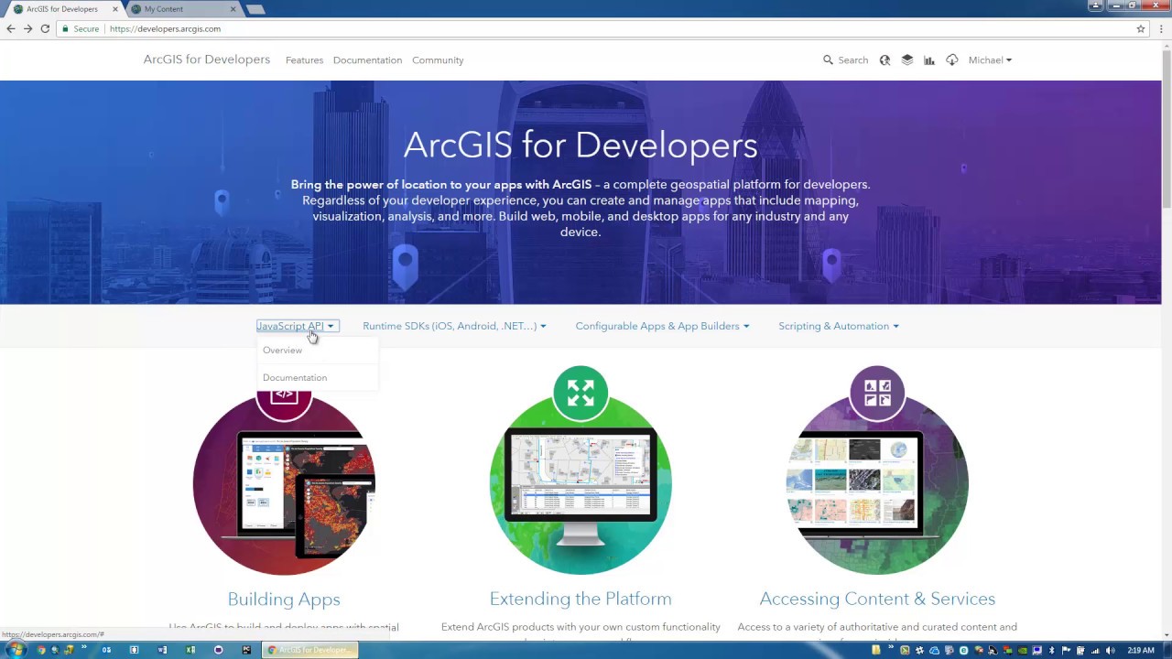
Task: Open the Outlook icon in the taskbar
Action: pos(106,650)
